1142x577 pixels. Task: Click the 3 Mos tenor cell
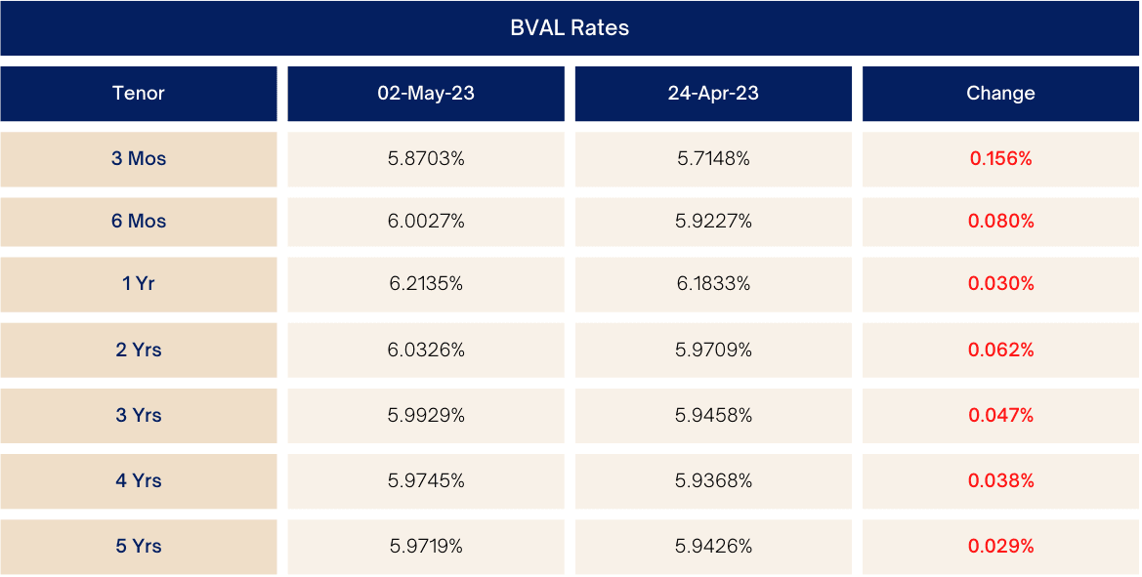coord(139,158)
